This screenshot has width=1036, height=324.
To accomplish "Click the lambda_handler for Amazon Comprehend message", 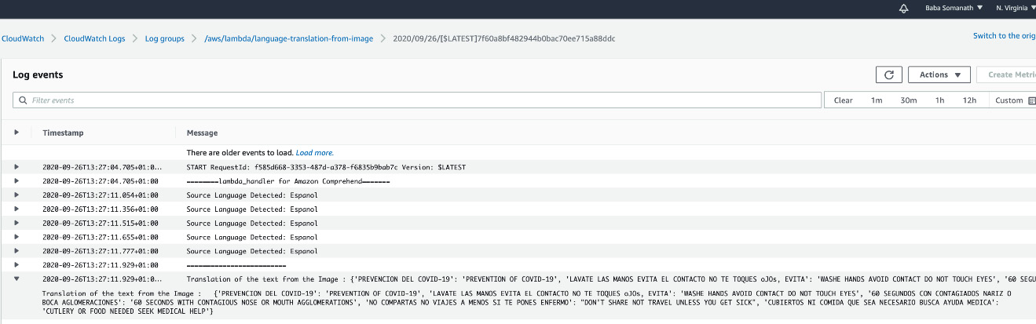I will pos(288,181).
